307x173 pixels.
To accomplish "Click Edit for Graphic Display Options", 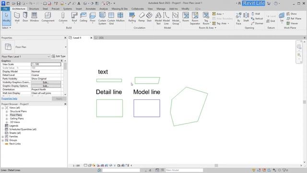I will pyautogui.click(x=46, y=86).
